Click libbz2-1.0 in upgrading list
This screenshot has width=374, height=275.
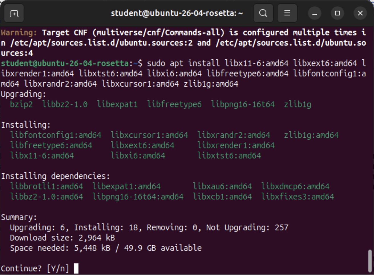(65, 104)
